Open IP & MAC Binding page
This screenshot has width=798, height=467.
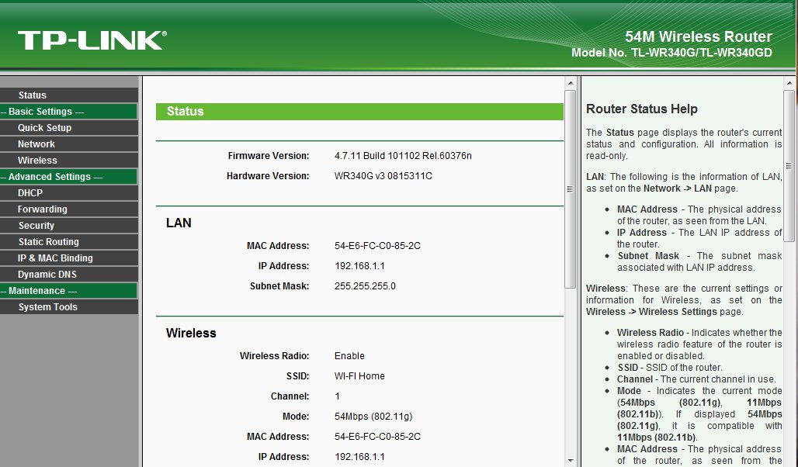pos(55,258)
